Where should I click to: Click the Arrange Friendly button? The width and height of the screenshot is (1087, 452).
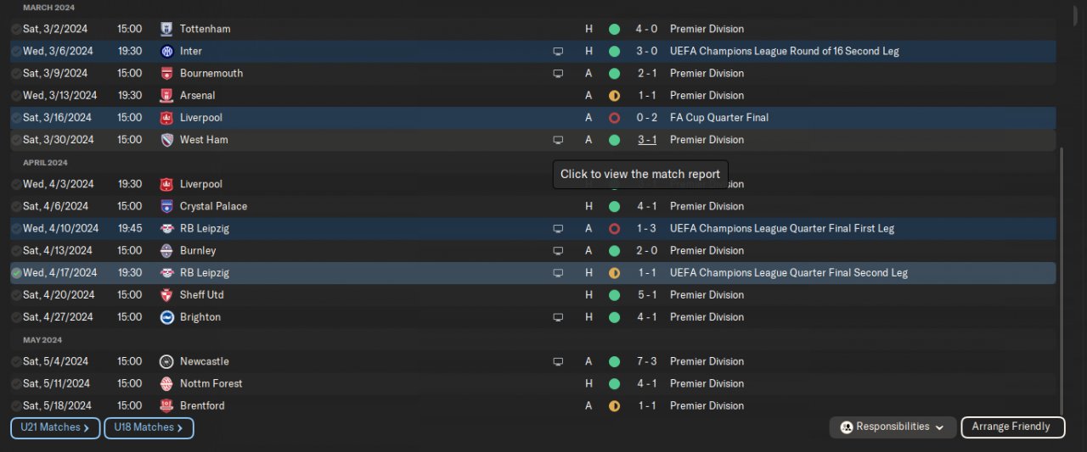coord(1011,427)
